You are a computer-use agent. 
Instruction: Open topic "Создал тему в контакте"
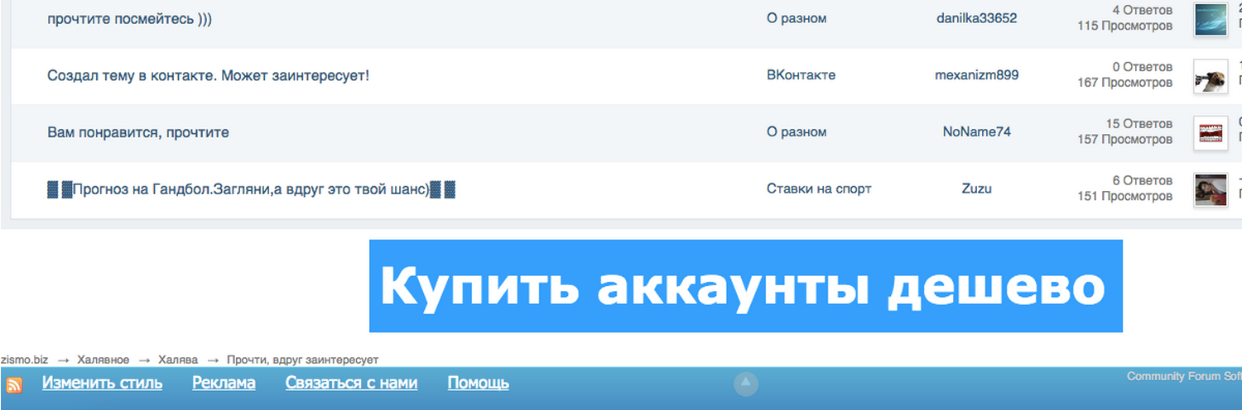(208, 75)
